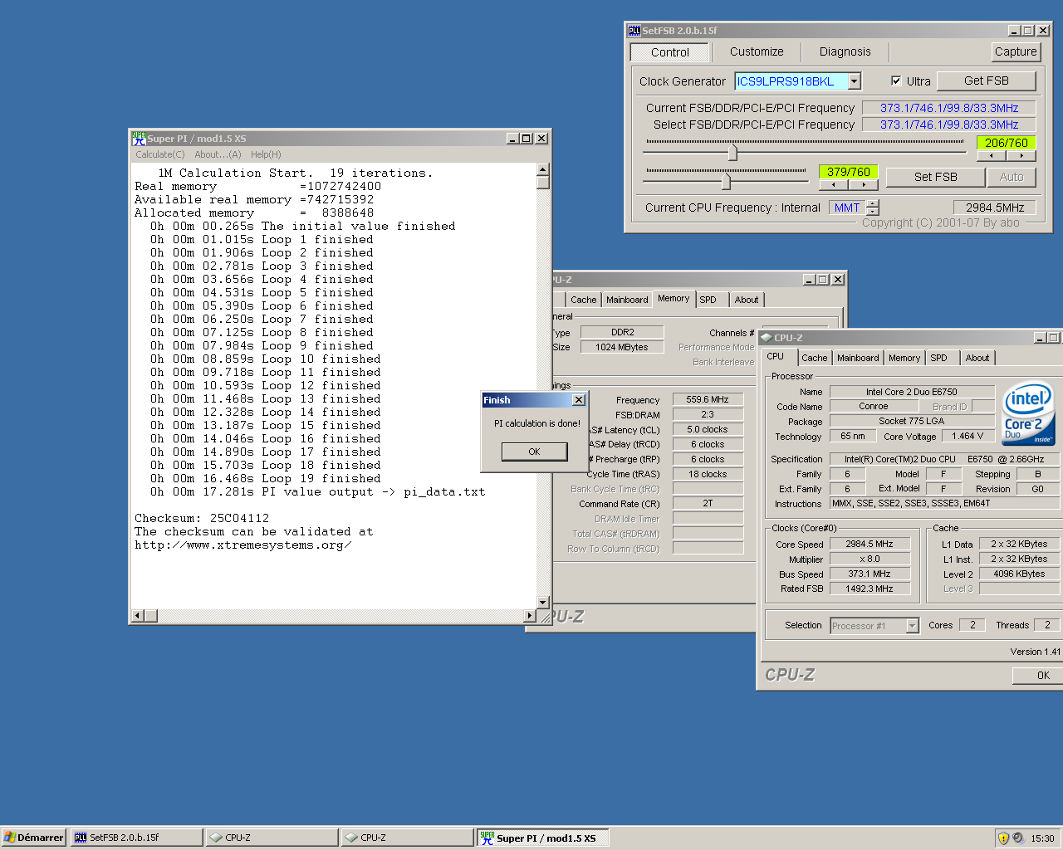Screen dimensions: 1063x850
Task: Click the lower FSB slider thumb
Action: 726,180
